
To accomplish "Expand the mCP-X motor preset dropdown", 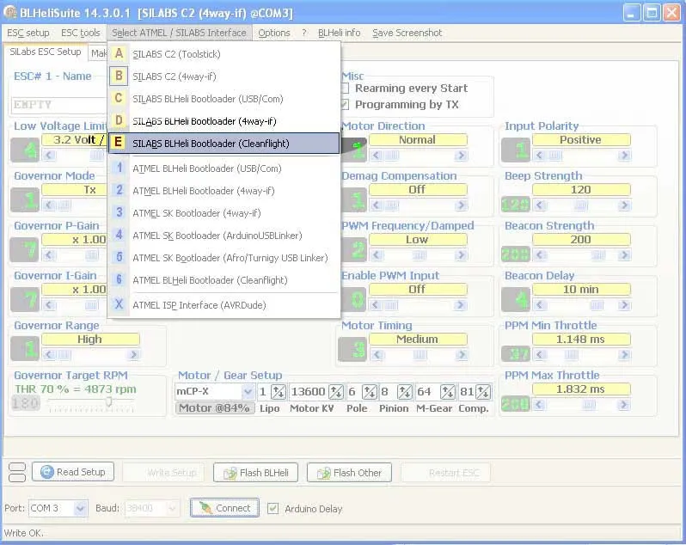I will [248, 392].
